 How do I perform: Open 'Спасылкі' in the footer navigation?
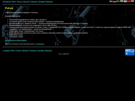pyautogui.click(x=33, y=50)
